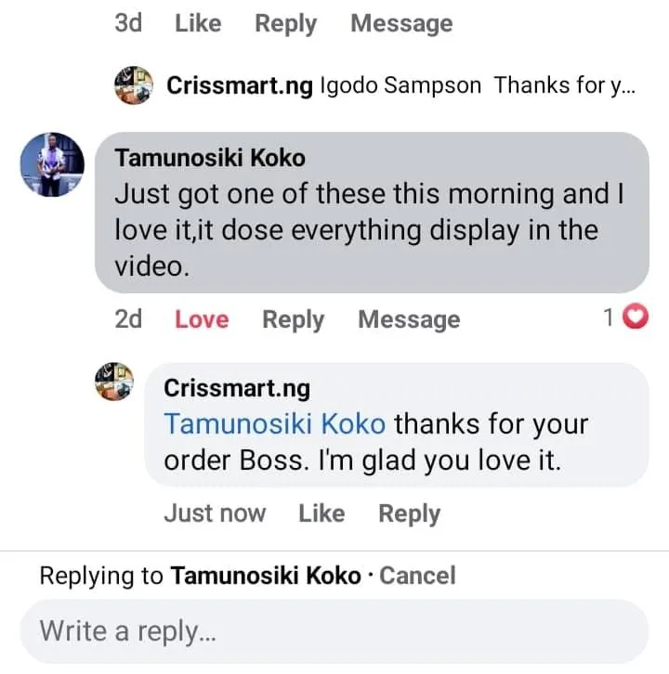The width and height of the screenshot is (669, 674).
Task: Reply to Tamunosiki Koko's comment
Action: coord(293,319)
